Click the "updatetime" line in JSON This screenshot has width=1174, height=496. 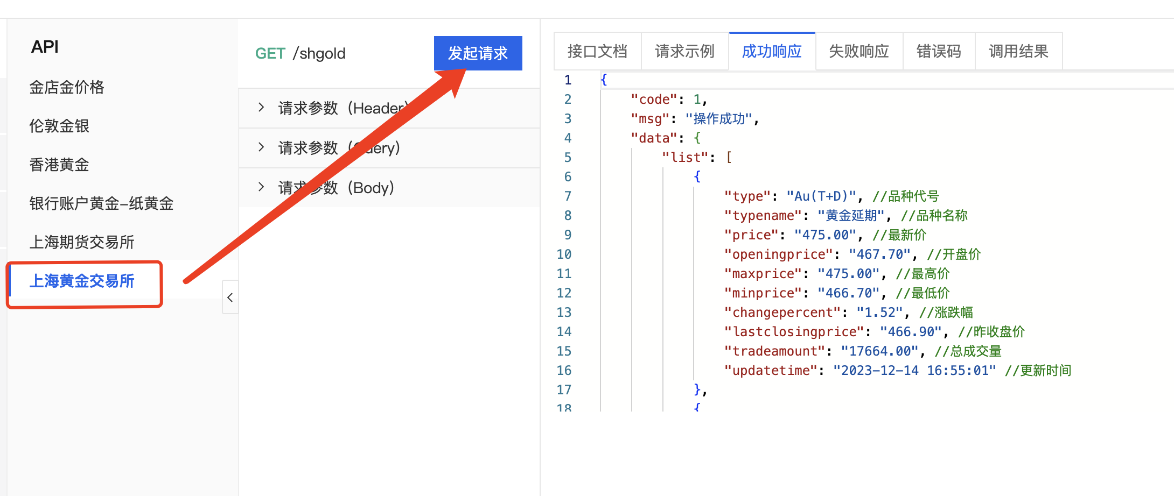click(898, 371)
